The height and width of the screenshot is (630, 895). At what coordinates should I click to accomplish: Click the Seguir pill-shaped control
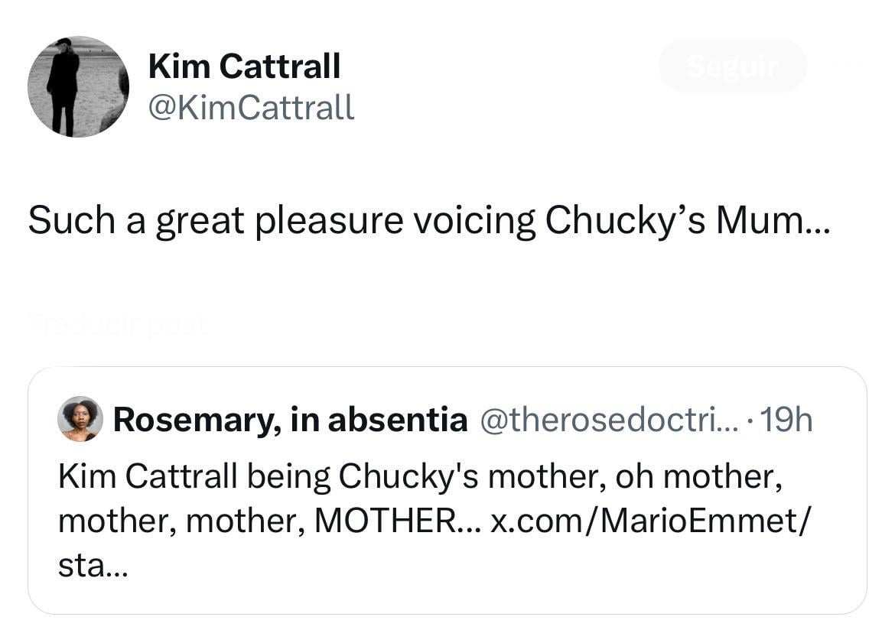point(731,66)
